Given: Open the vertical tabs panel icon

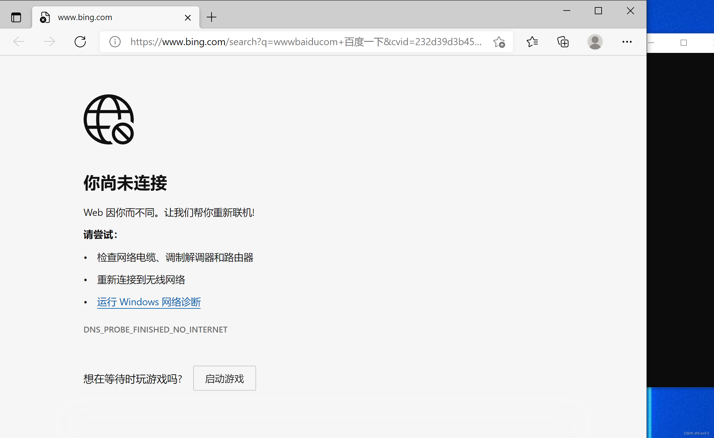Looking at the screenshot, I should click(x=16, y=17).
